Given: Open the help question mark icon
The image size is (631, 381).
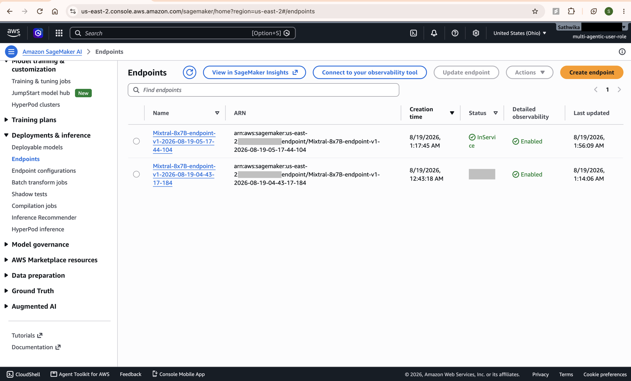Looking at the screenshot, I should (455, 33).
